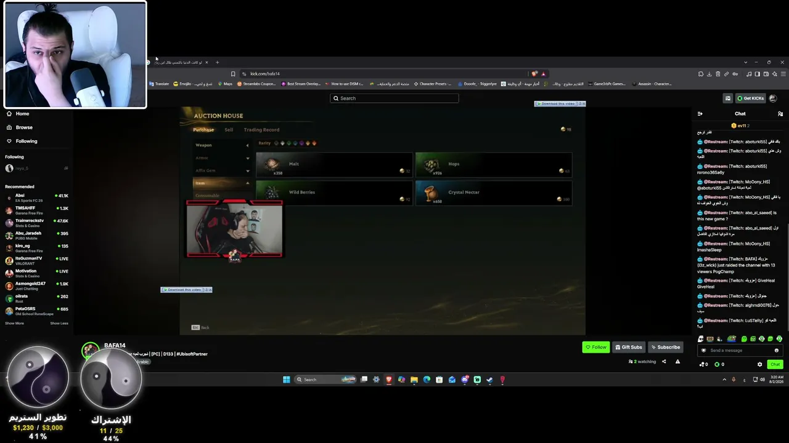Show hidden system tray icons
Viewport: 789px width, 443px height.
724,380
